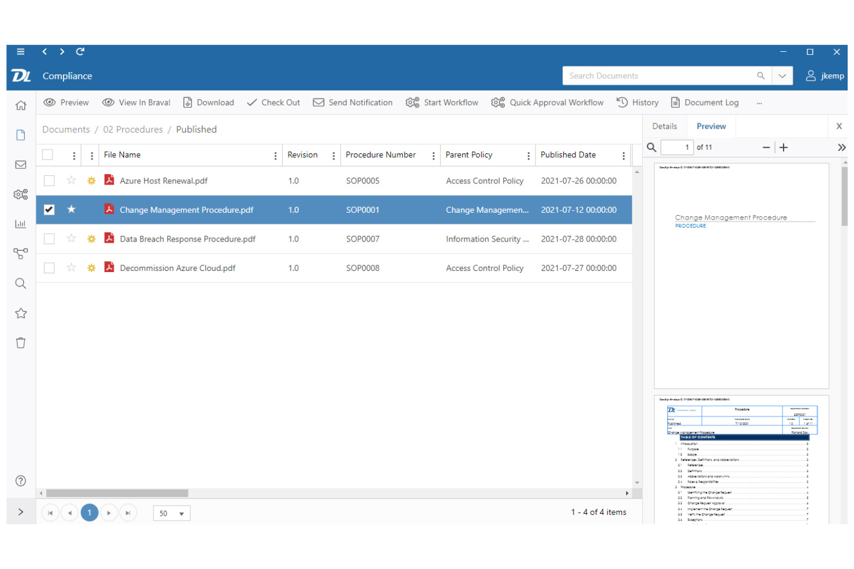Open the notifications envelope icon in sidebar
The width and height of the screenshot is (854, 569).
21,164
